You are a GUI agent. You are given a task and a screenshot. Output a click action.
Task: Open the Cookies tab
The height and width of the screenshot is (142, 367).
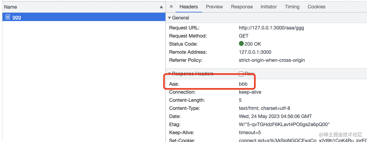(x=316, y=7)
